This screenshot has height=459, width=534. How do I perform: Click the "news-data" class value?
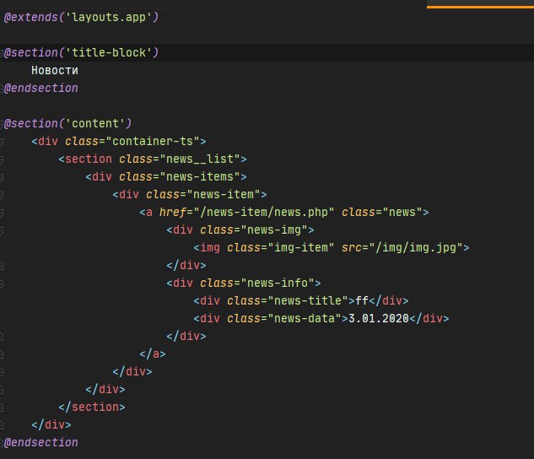pos(305,318)
